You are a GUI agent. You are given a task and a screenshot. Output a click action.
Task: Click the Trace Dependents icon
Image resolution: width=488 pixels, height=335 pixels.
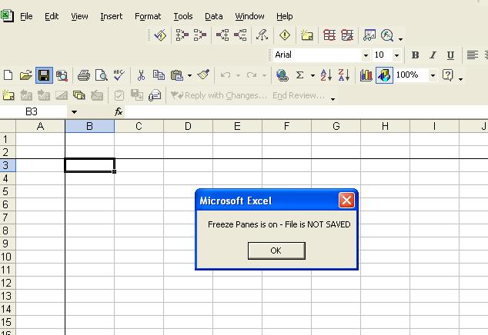[222, 35]
